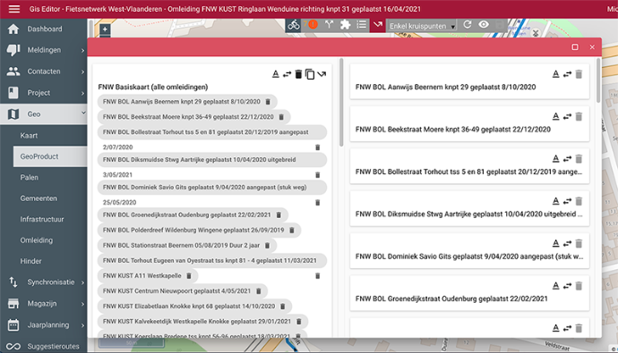Go to the Dashboard page

click(x=43, y=29)
